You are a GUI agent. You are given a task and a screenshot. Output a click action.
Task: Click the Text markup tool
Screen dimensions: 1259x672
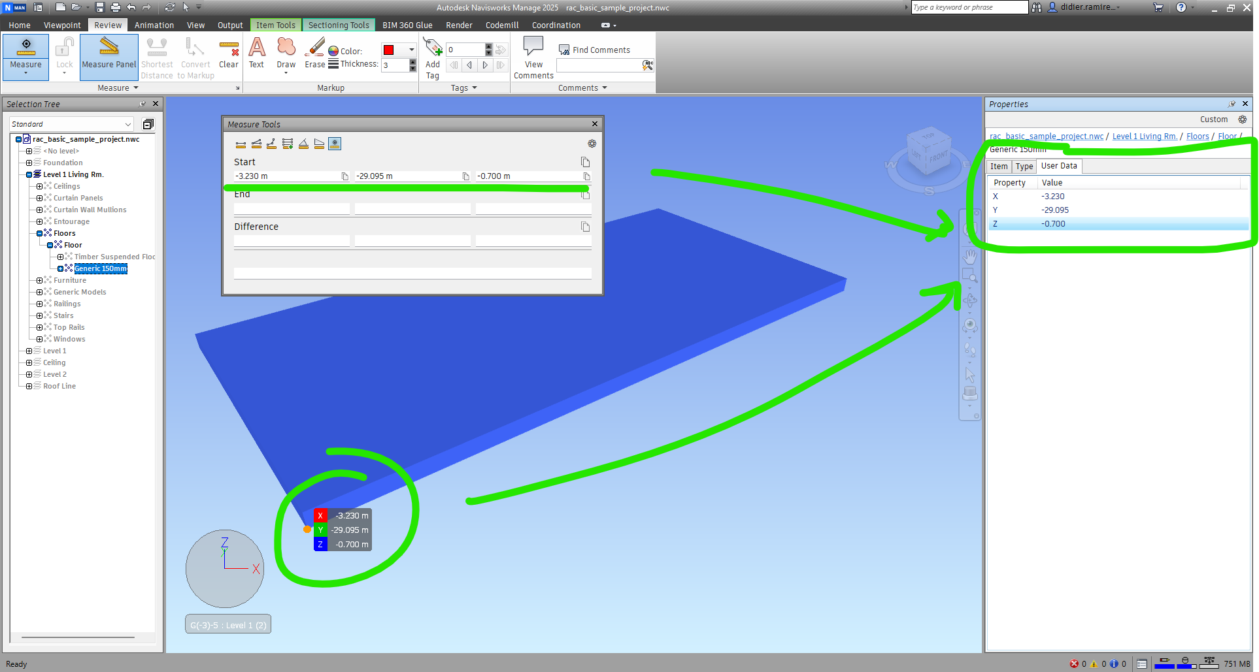click(257, 53)
